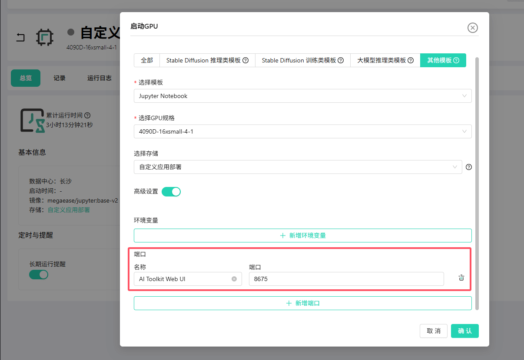The image size is (524, 360).
Task: Open the 选择模板 Jupyter Notebook dropdown
Action: tap(302, 96)
